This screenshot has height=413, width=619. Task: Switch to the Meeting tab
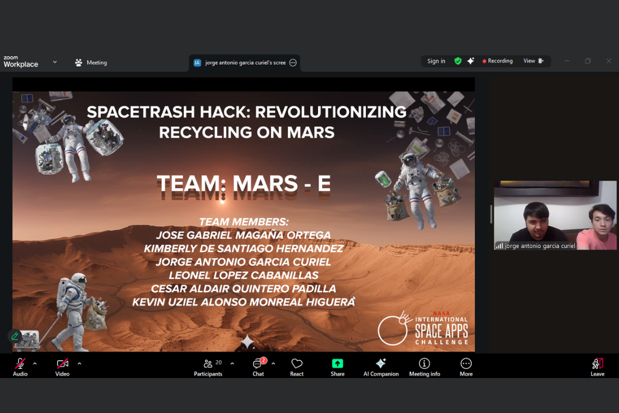point(91,63)
